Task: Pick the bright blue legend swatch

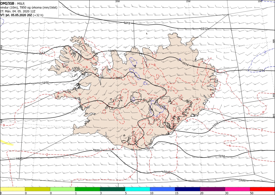Action: 163,189
